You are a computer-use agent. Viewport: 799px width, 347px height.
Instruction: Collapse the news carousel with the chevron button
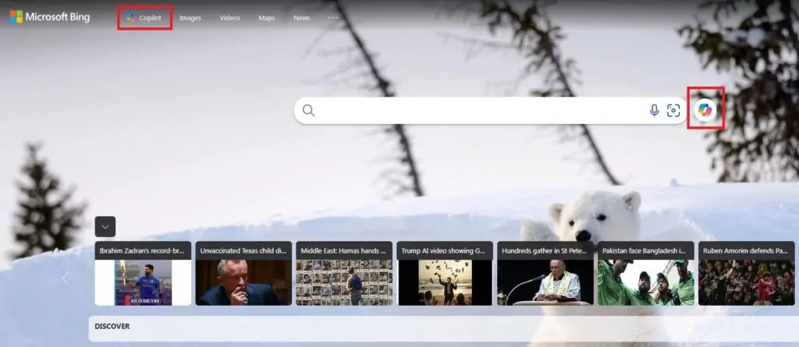coord(105,227)
